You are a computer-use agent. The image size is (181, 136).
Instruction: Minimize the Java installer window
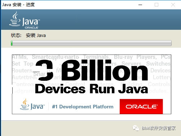coord(140,5)
